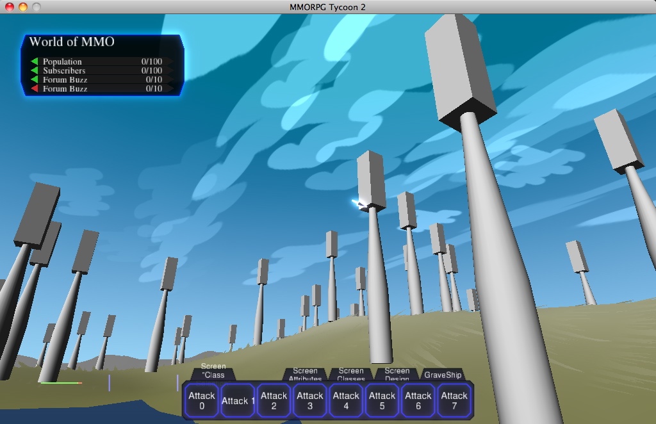The image size is (656, 424).
Task: Go to the Screen Design tab
Action: pyautogui.click(x=397, y=374)
